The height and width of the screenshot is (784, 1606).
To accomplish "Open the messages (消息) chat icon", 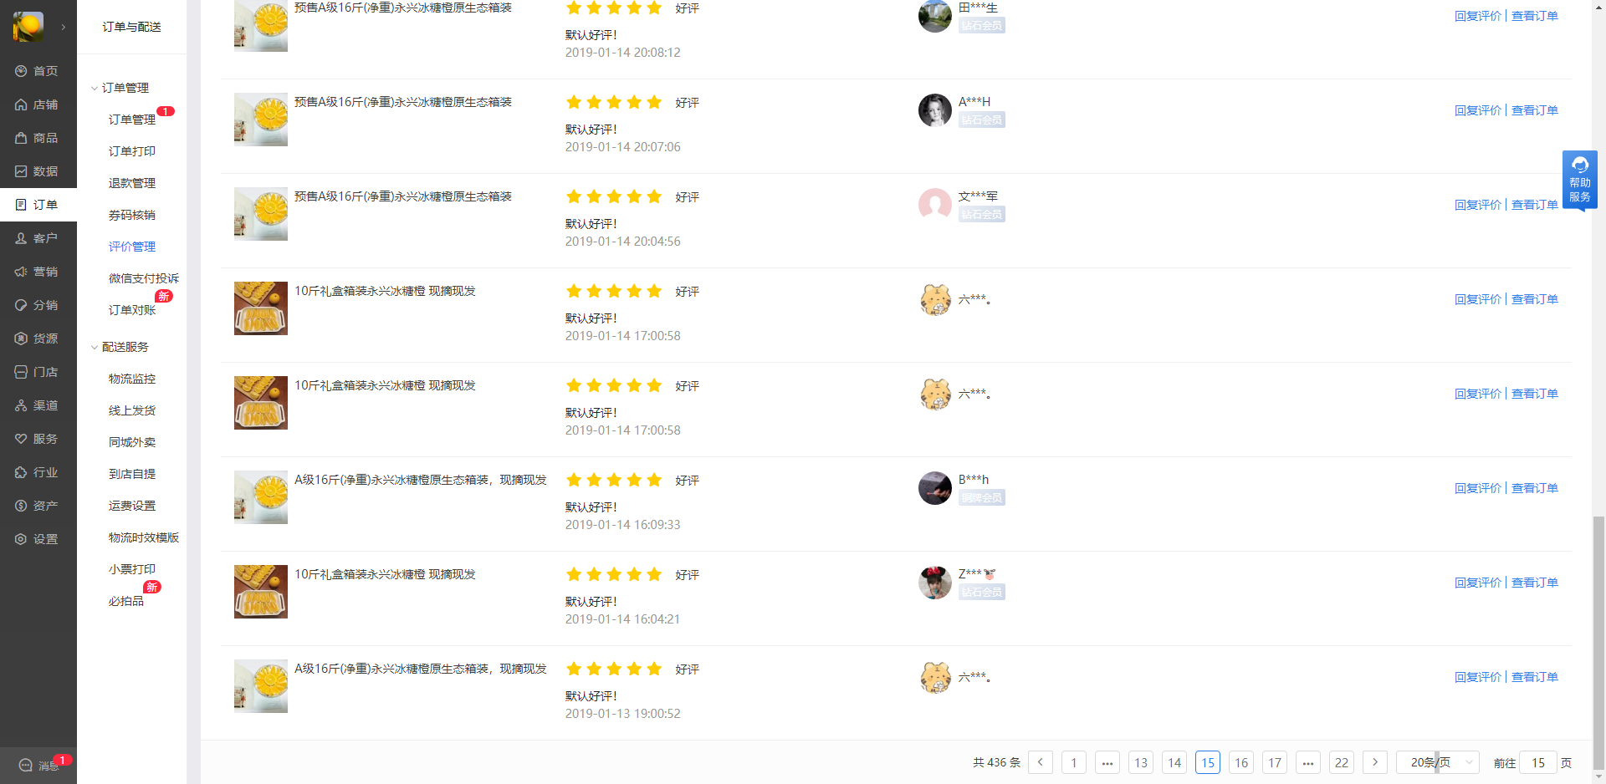I will (x=25, y=765).
